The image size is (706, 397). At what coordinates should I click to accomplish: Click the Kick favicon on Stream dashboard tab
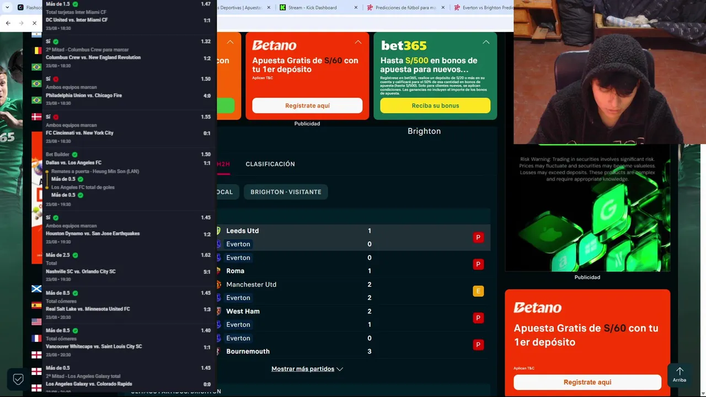(283, 8)
